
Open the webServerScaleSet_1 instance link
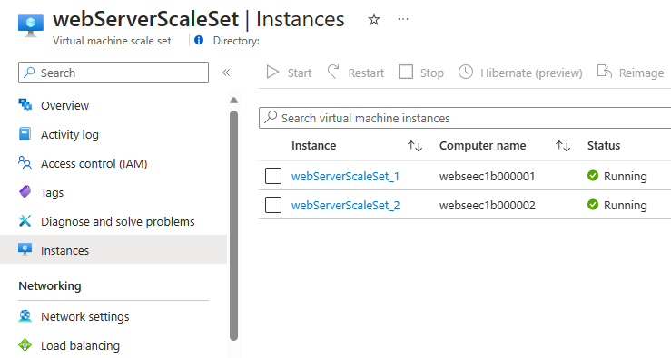pos(345,177)
